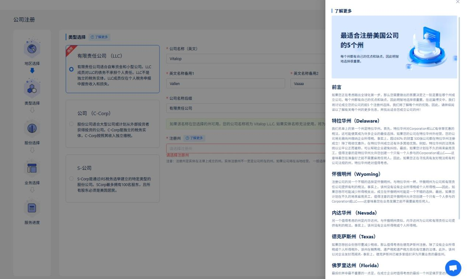Open the chat support bubble icon
This screenshot has height=279, width=467.
coord(453,267)
